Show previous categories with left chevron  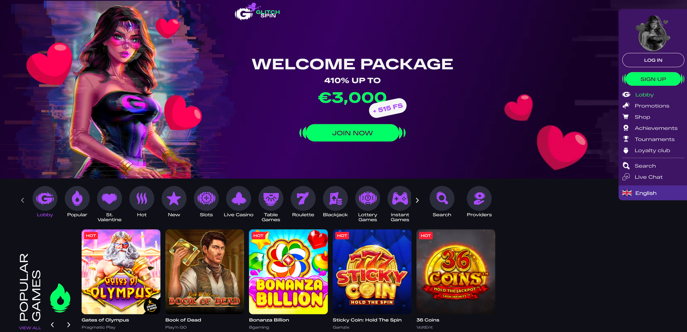[23, 200]
